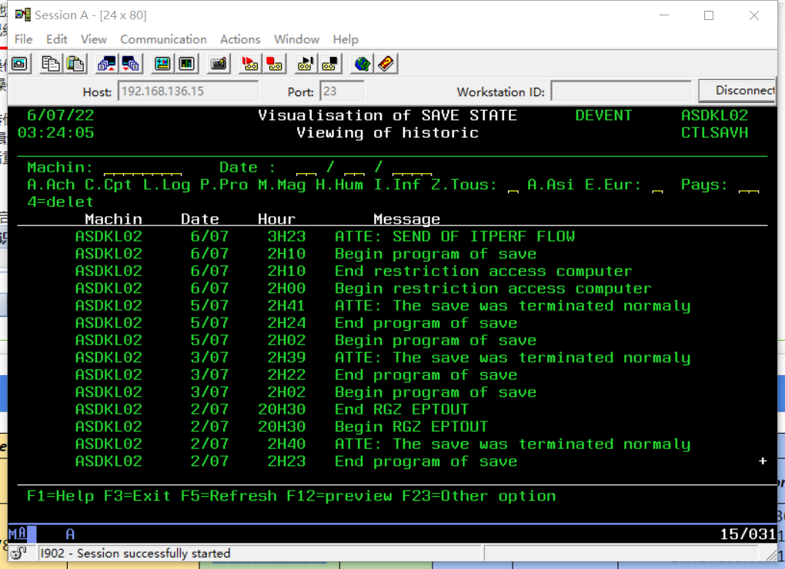785x569 pixels.
Task: Open the globe support icon
Action: 362,64
